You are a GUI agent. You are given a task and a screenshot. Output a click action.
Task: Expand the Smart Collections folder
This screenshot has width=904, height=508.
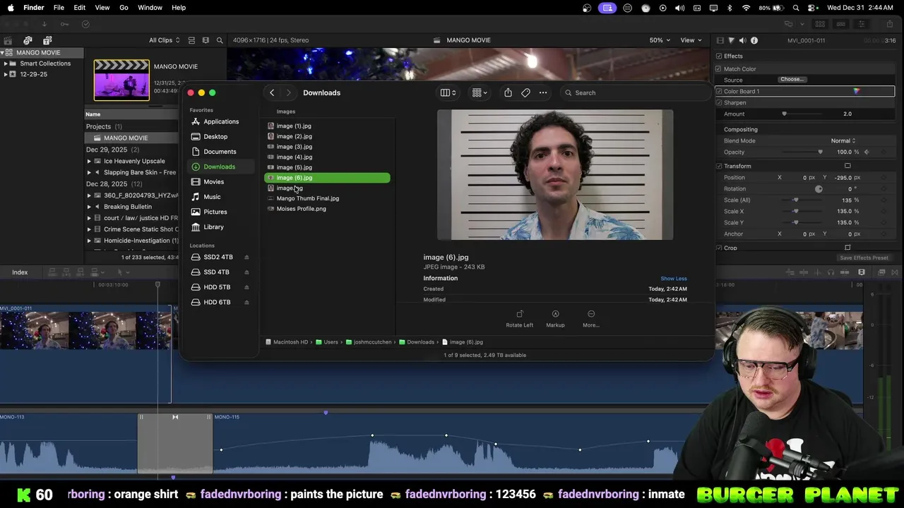pos(5,64)
